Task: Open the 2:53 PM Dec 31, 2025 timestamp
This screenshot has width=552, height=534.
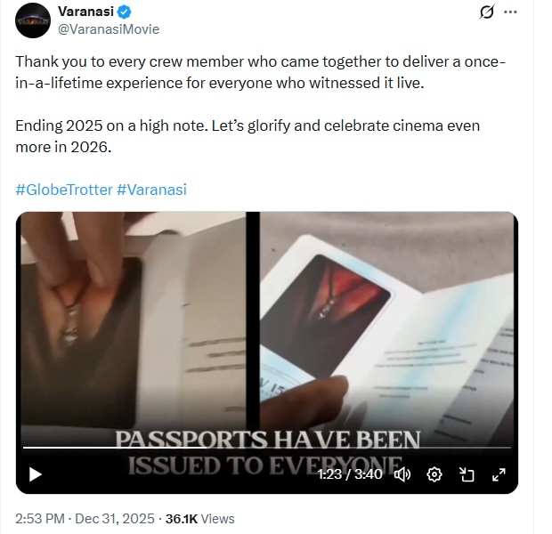Action: [85, 519]
